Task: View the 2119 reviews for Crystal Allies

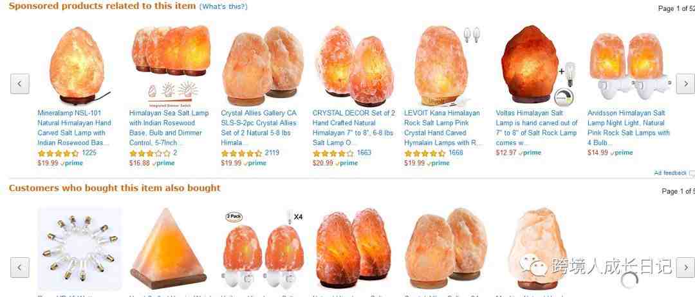Action: point(272,153)
